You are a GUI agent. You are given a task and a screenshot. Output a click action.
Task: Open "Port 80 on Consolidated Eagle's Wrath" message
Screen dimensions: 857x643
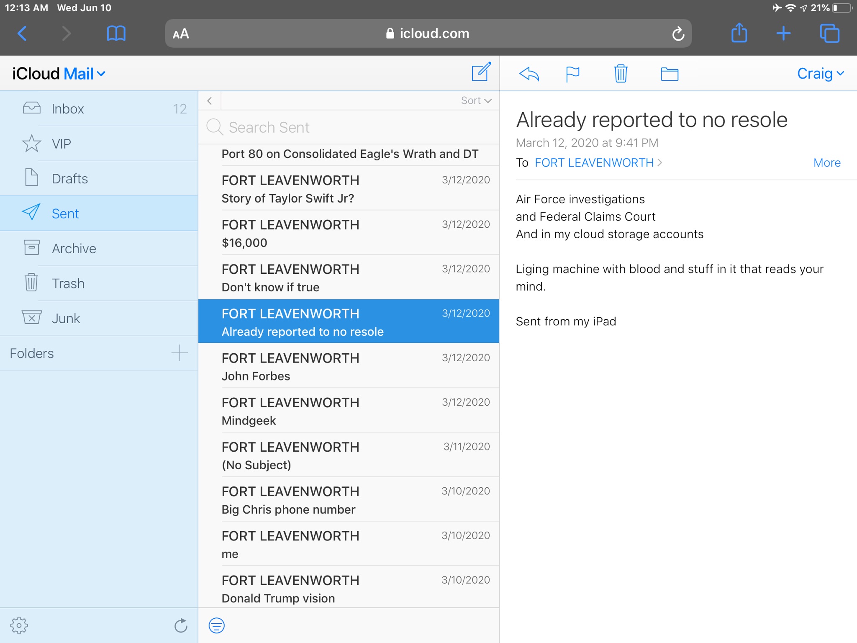(x=349, y=154)
